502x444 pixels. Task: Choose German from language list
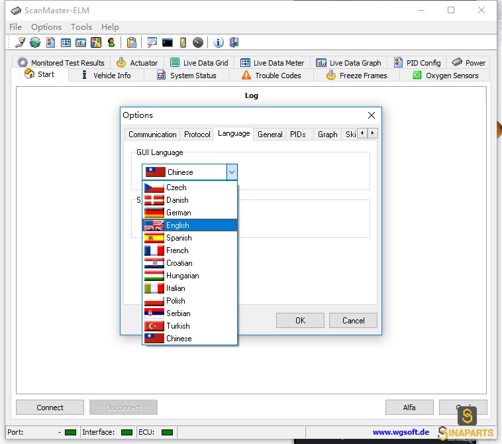(189, 212)
